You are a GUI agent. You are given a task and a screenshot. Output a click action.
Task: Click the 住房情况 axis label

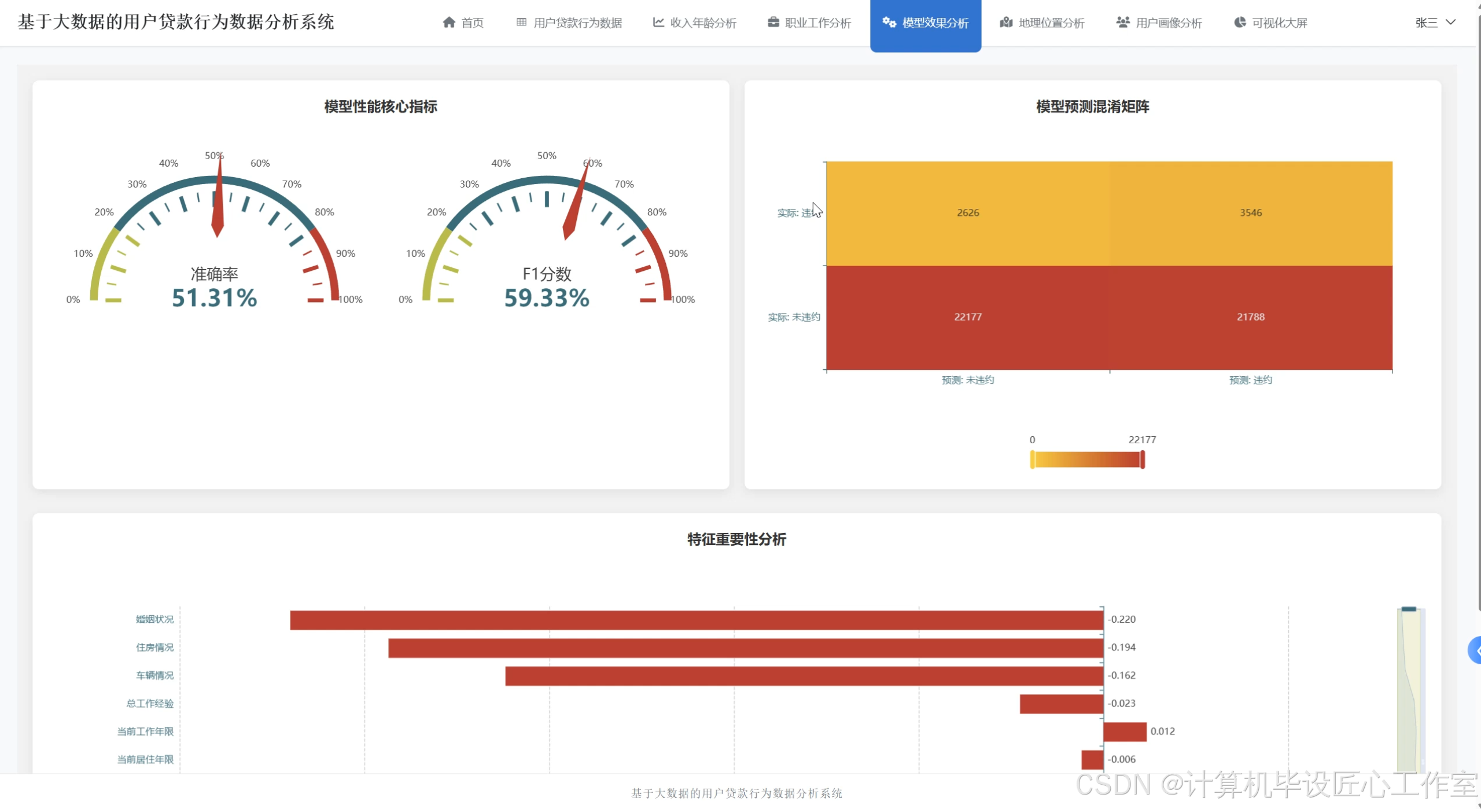[154, 648]
